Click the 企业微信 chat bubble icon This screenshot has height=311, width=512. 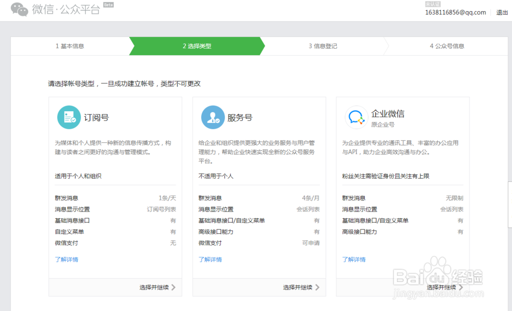pyautogui.click(x=356, y=117)
